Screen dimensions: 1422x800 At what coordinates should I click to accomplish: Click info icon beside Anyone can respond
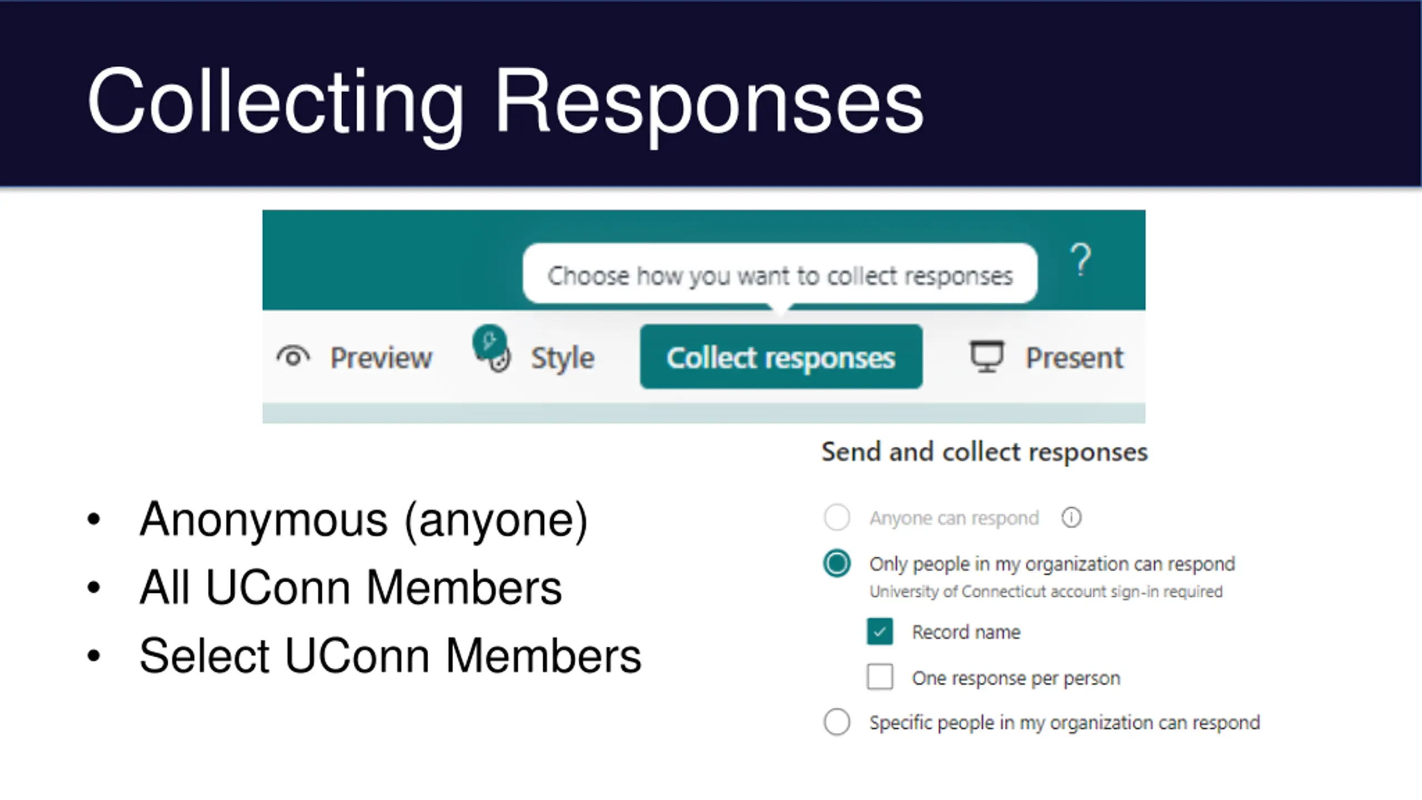1071,518
